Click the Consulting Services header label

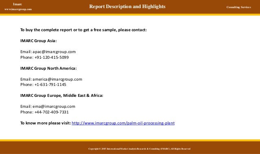pyautogui.click(x=239, y=7)
